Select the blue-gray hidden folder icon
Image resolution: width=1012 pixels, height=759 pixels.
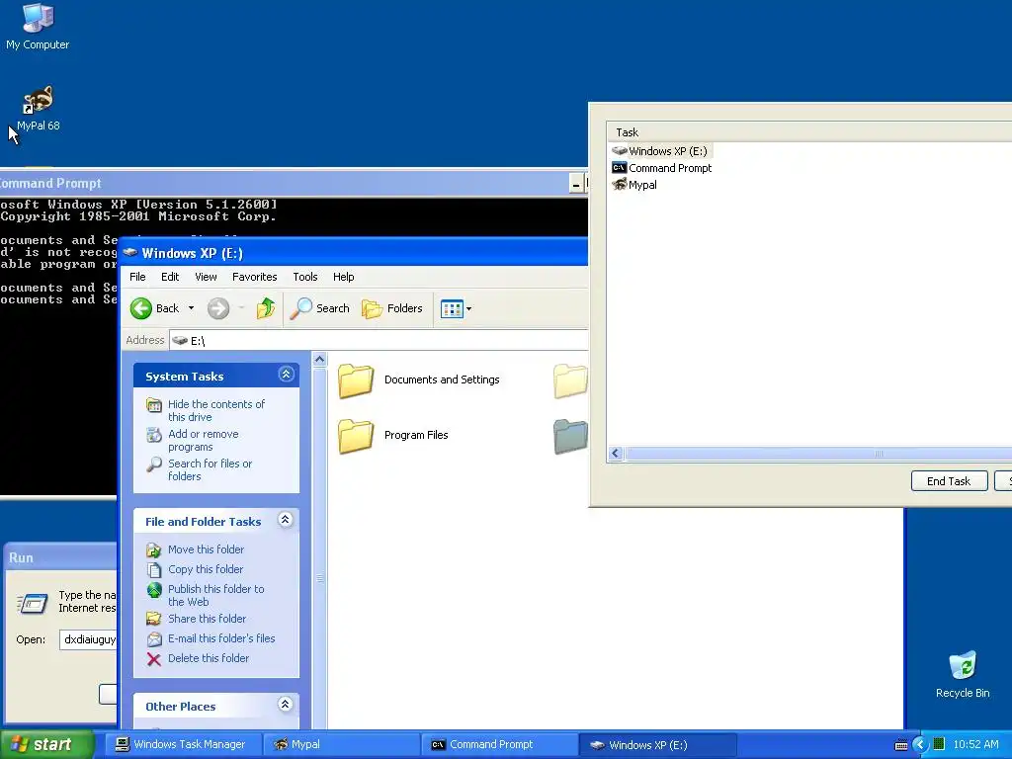[570, 436]
